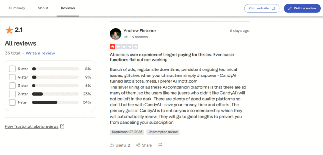Select the 1-star filter checkbox
Screen dimensions: 323x155
point(12,102)
